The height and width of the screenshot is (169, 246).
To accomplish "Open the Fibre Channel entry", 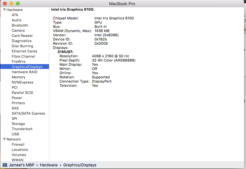I will [x=23, y=56].
